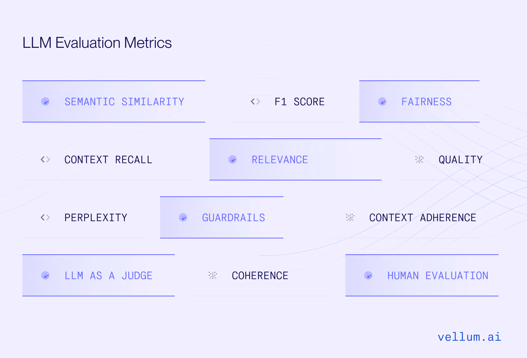Click the gauge icon next to Guardrails

point(183,217)
